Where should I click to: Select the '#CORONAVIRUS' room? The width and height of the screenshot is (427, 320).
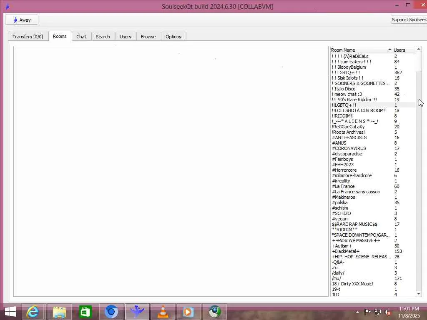point(373,148)
